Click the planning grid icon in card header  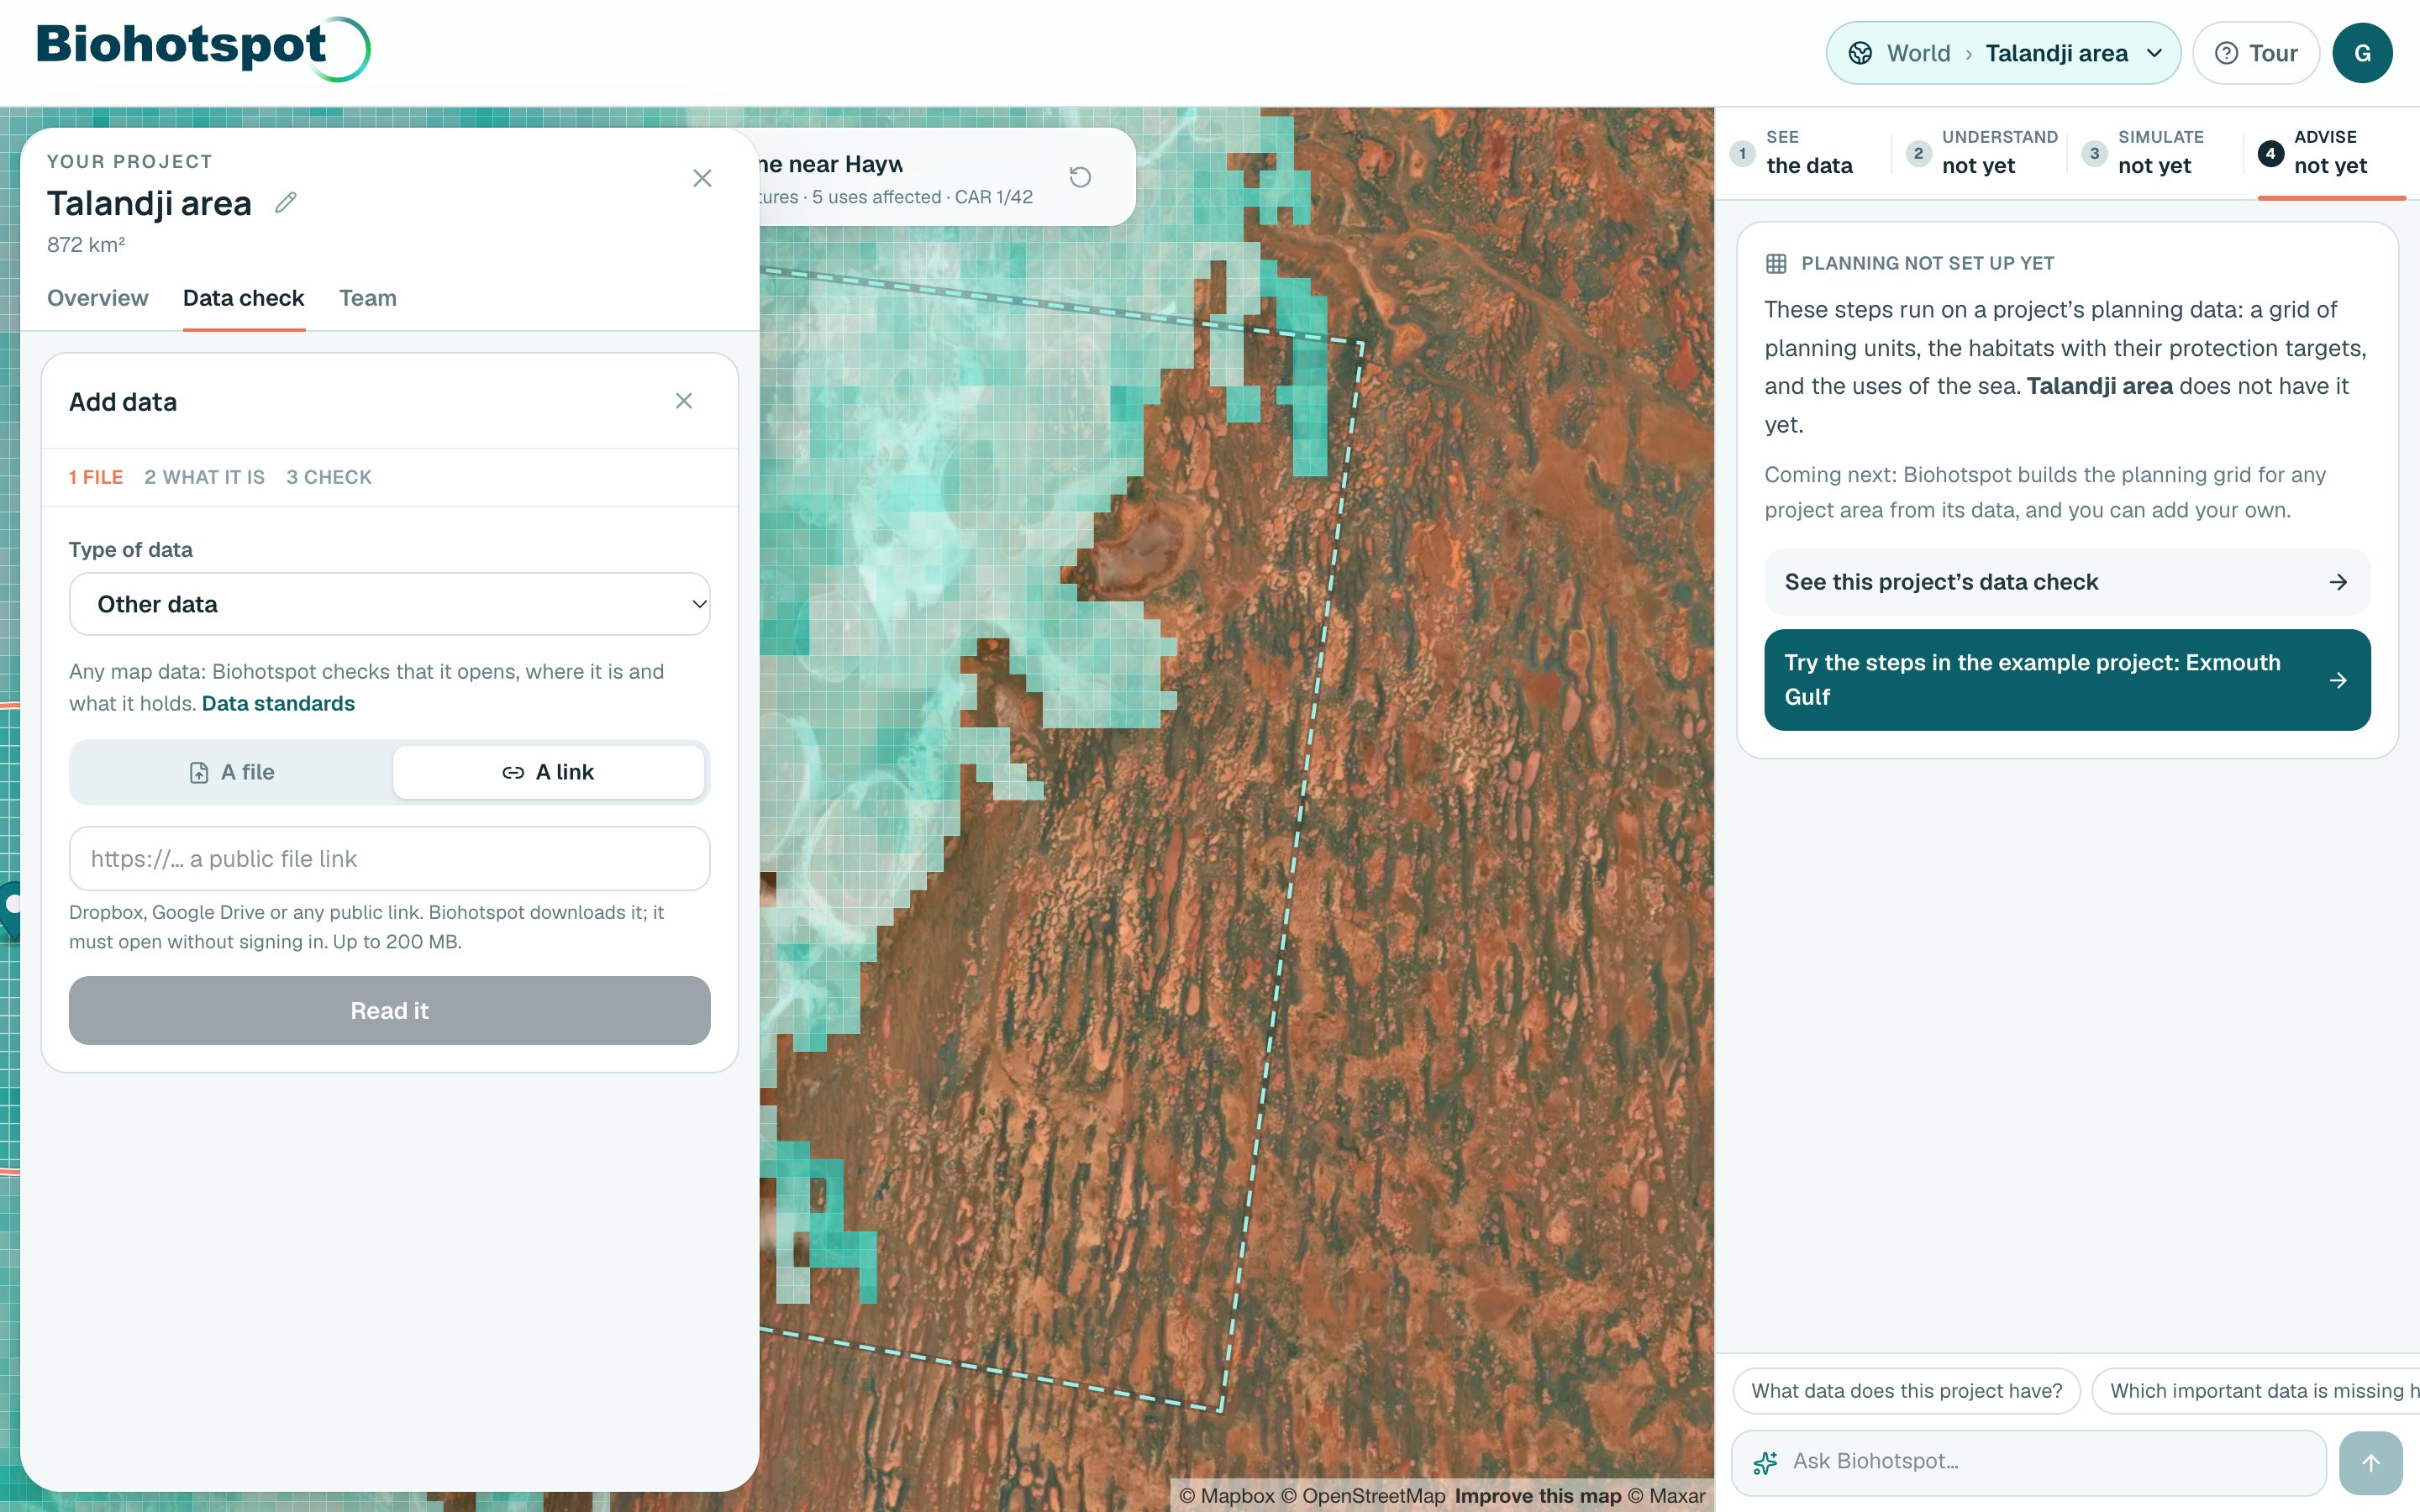tap(1776, 264)
